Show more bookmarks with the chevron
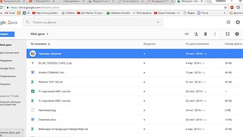Image resolution: width=243 pixels, height=137 pixels. click(224, 13)
